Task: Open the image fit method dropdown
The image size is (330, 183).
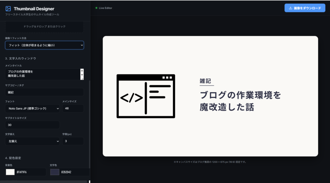Action: [x=44, y=45]
